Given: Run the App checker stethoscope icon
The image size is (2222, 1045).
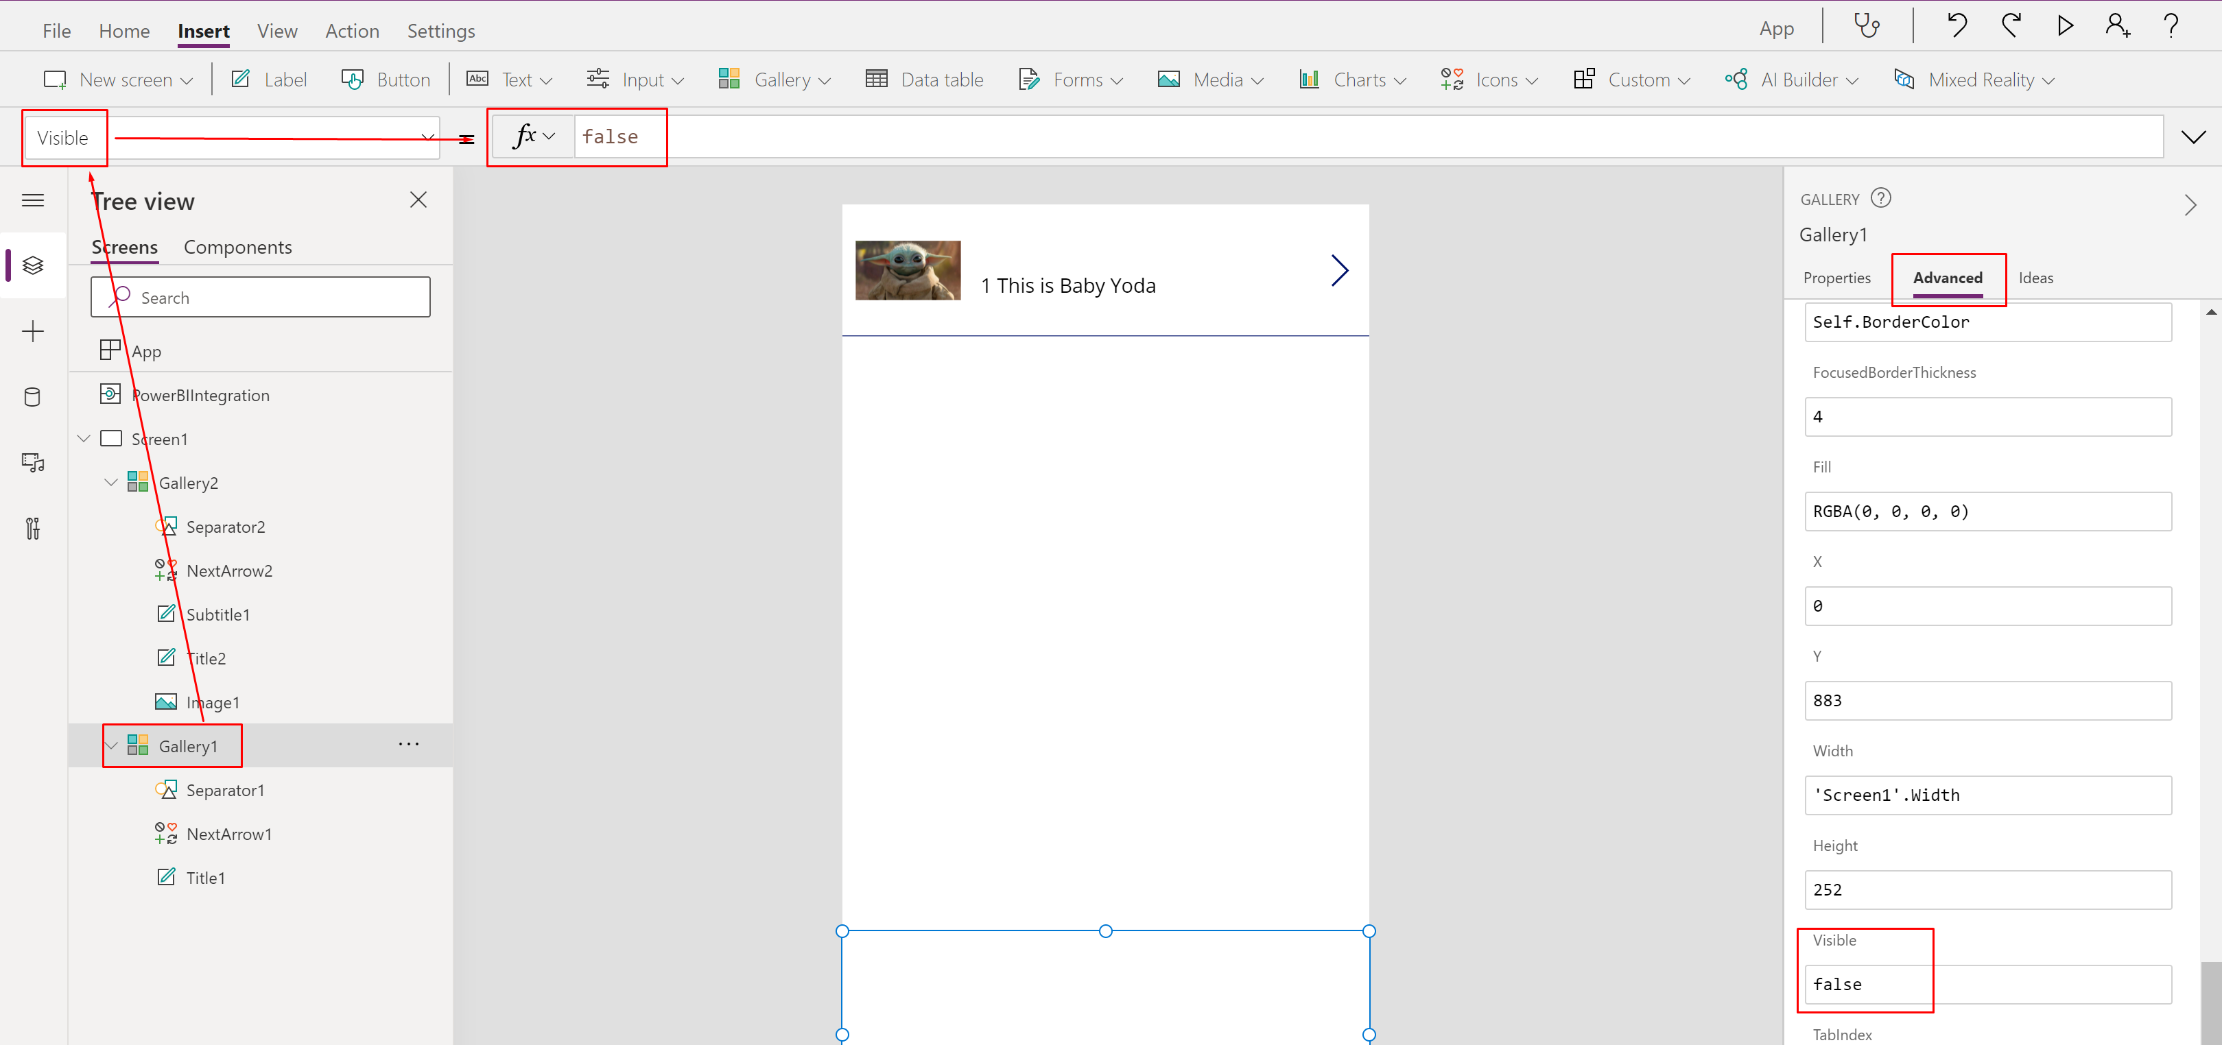Looking at the screenshot, I should (1867, 26).
